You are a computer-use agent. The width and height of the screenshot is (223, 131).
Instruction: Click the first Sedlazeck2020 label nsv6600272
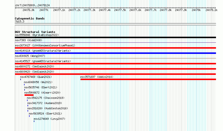(35, 66)
